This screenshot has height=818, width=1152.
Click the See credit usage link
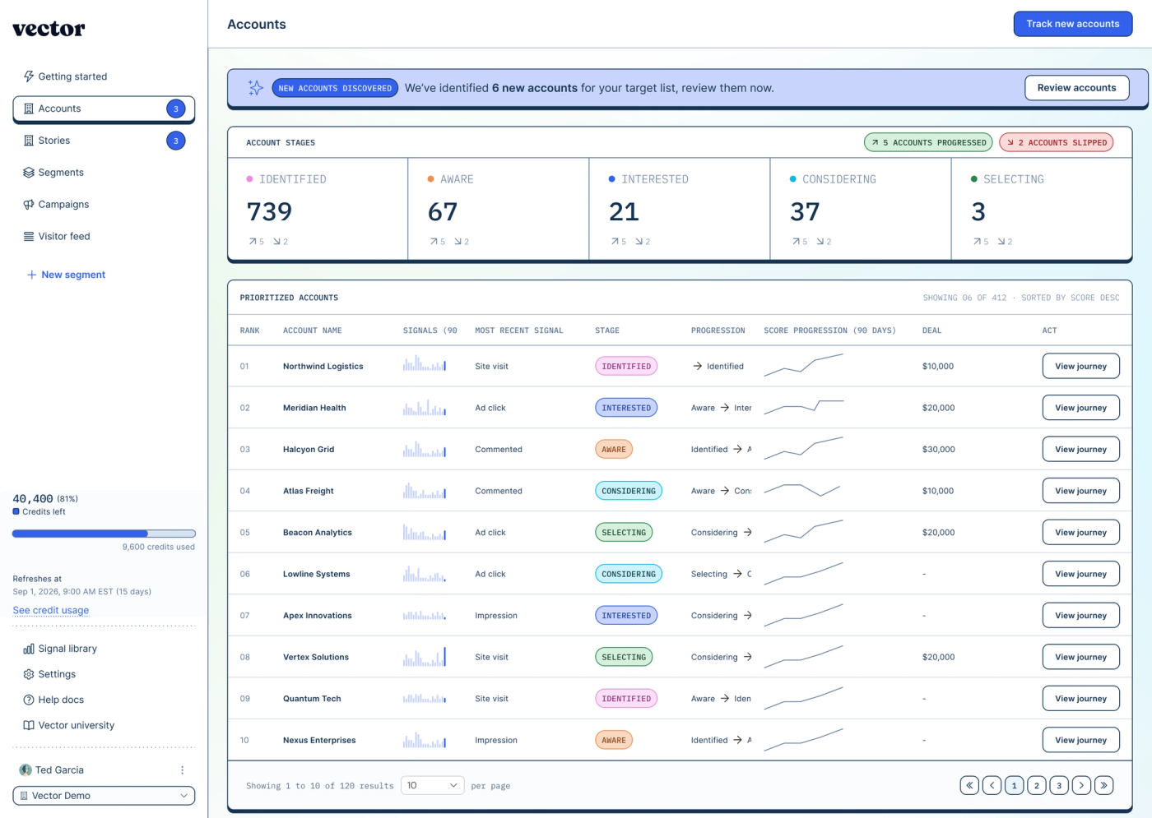pyautogui.click(x=51, y=610)
